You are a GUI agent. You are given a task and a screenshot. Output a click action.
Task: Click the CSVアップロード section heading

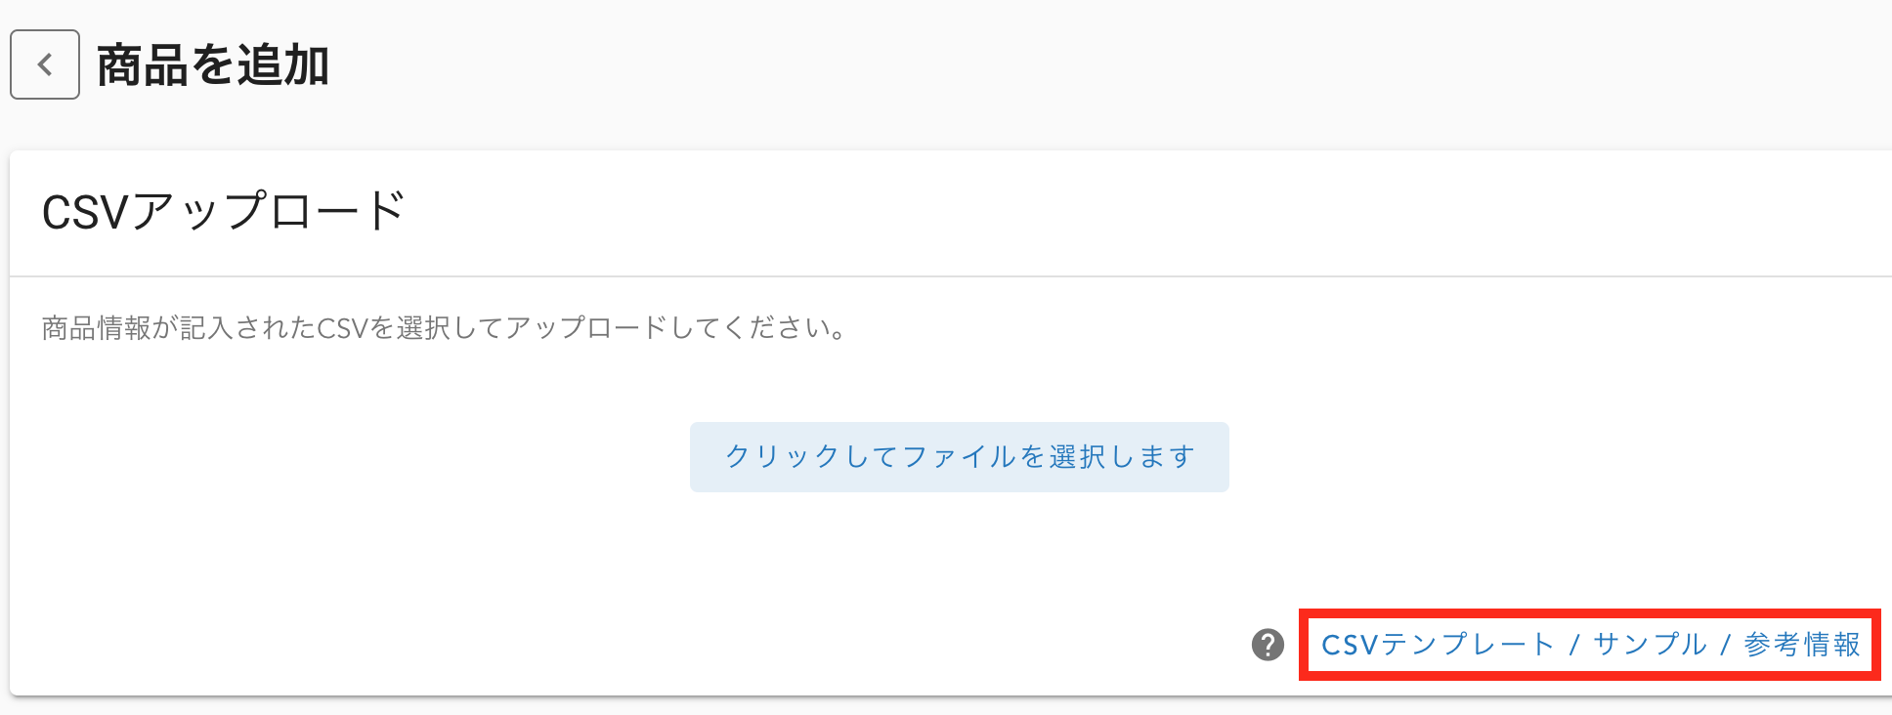[x=223, y=211]
